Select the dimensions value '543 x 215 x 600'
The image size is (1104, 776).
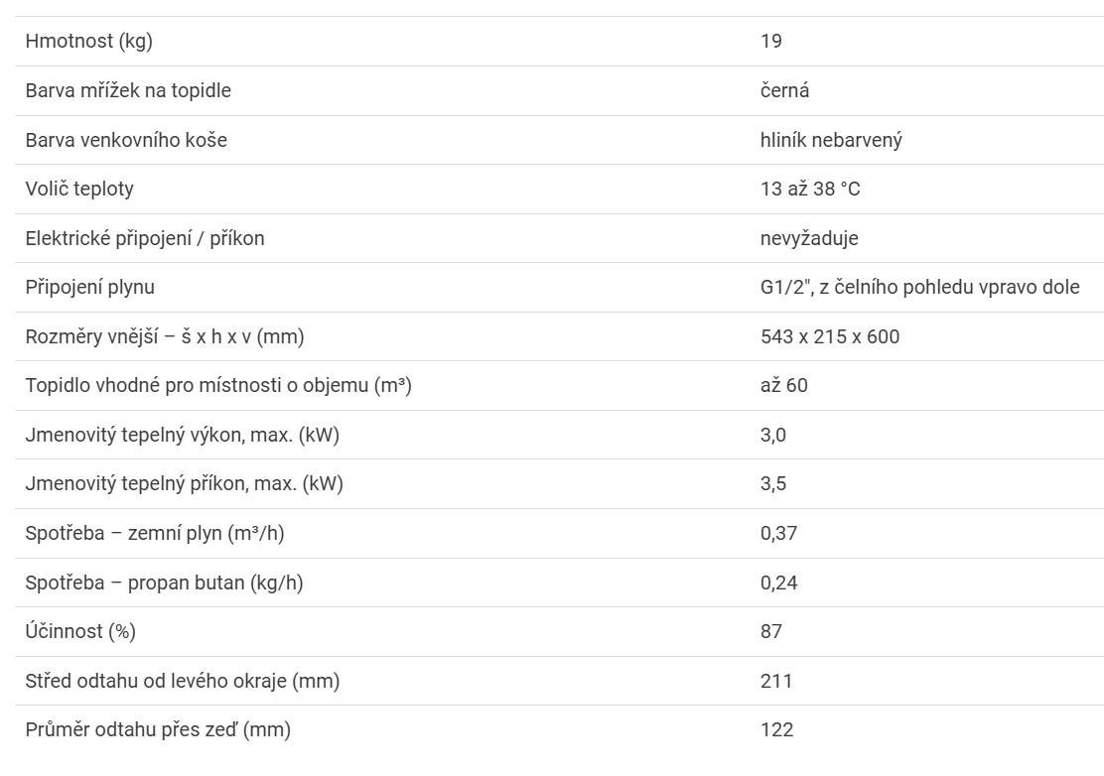pos(830,336)
